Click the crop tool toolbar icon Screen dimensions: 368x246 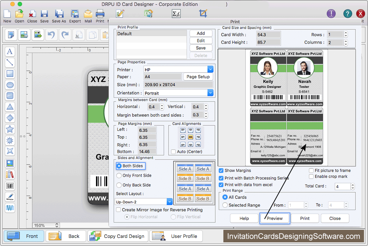tap(203, 13)
